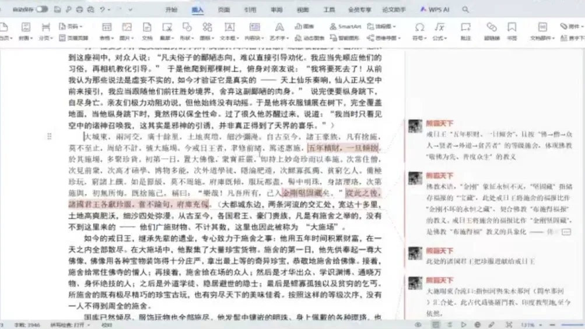
Task: Click the print icon in quick access toolbar
Action: pyautogui.click(x=78, y=10)
